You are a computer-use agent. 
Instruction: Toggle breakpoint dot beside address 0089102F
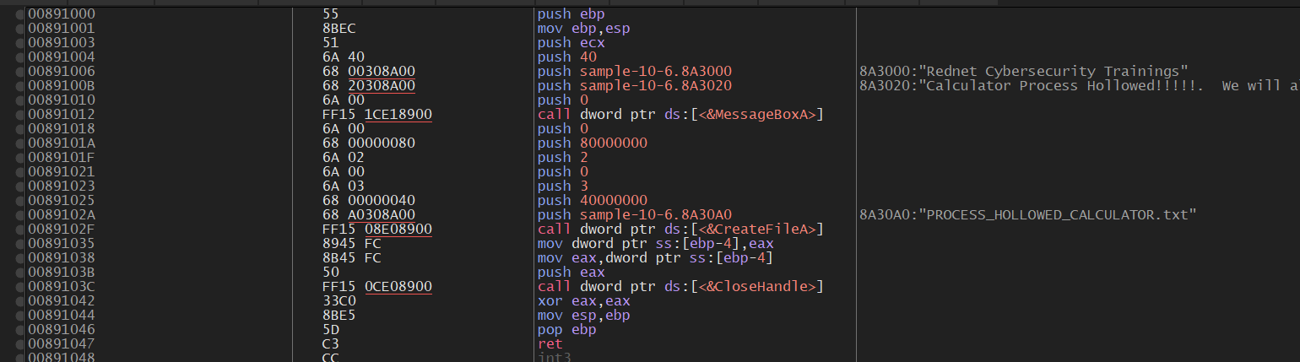19,230
